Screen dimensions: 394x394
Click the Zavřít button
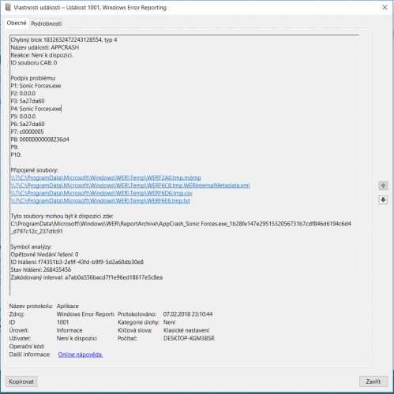(373, 381)
